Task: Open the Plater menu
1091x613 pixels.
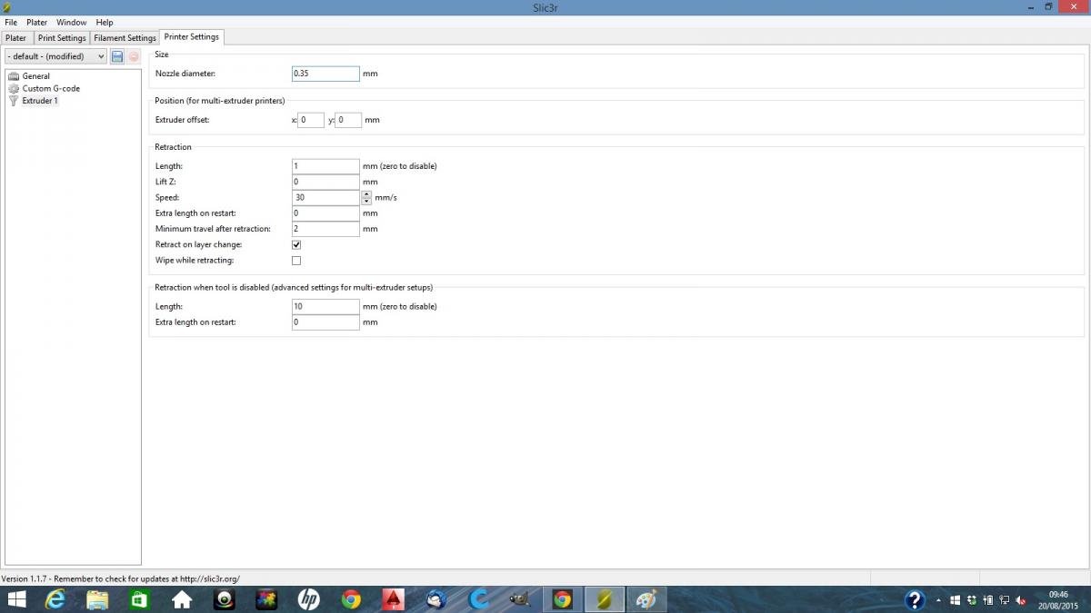Action: tap(36, 22)
